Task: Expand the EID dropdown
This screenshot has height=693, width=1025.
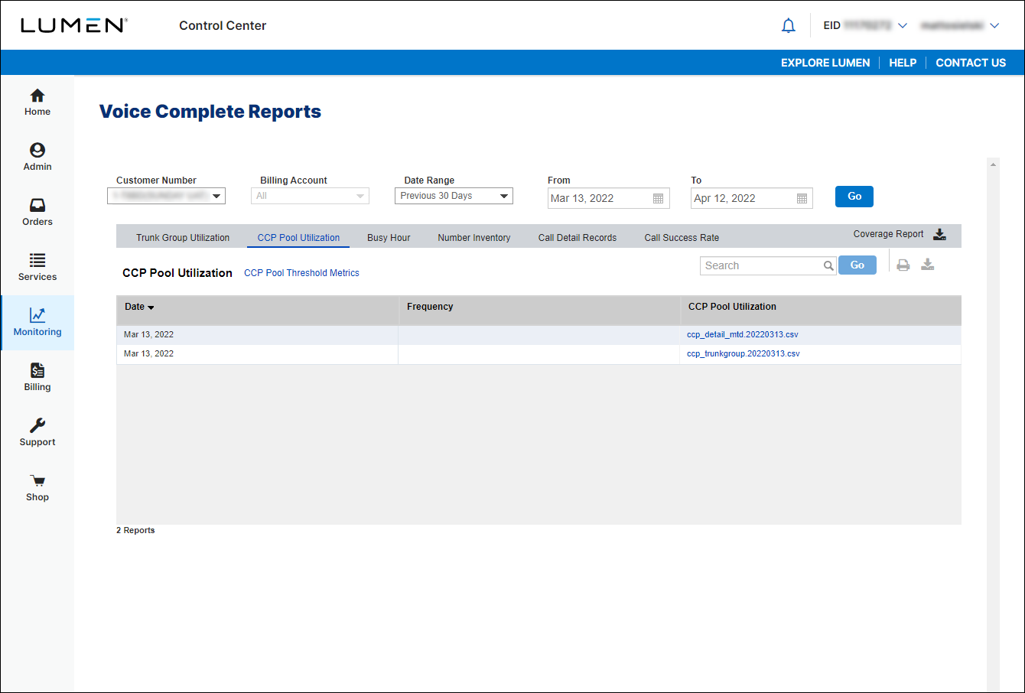Action: click(903, 26)
